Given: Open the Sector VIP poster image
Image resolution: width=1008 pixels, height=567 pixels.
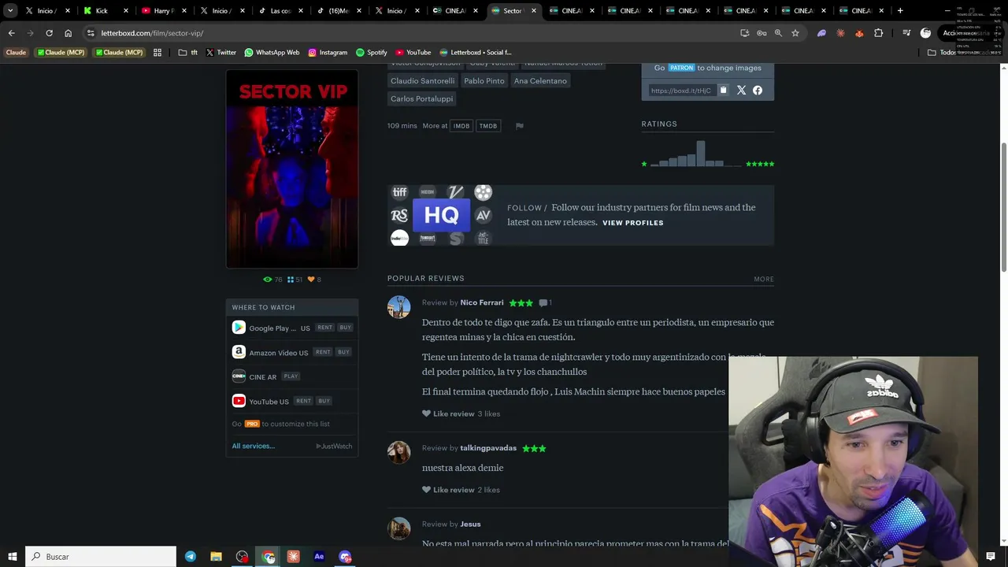Looking at the screenshot, I should tap(292, 169).
